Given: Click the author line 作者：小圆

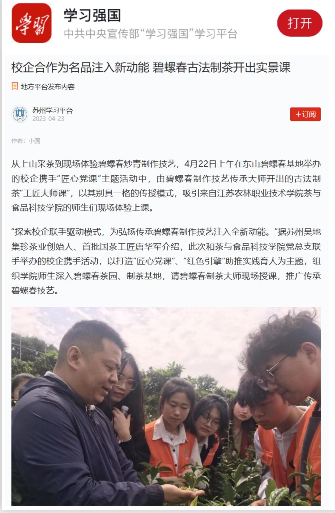Looking at the screenshot, I should coord(26,141).
